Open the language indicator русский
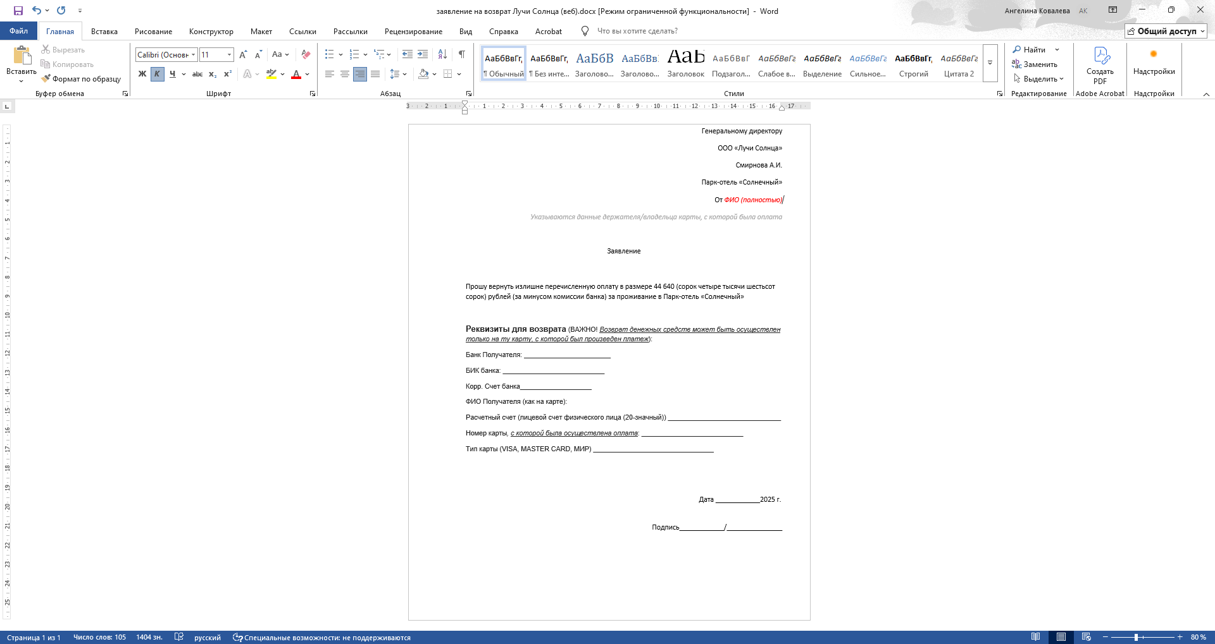 coord(208,637)
